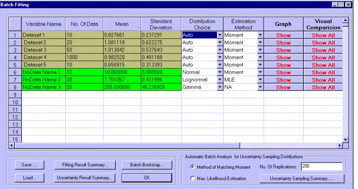Click the Dataset 1 variable name cell
Viewport: 358px width, 189px height.
[x=43, y=35]
